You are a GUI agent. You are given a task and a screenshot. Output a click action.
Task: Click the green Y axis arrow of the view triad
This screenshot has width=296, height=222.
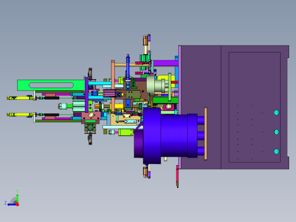(x=17, y=198)
